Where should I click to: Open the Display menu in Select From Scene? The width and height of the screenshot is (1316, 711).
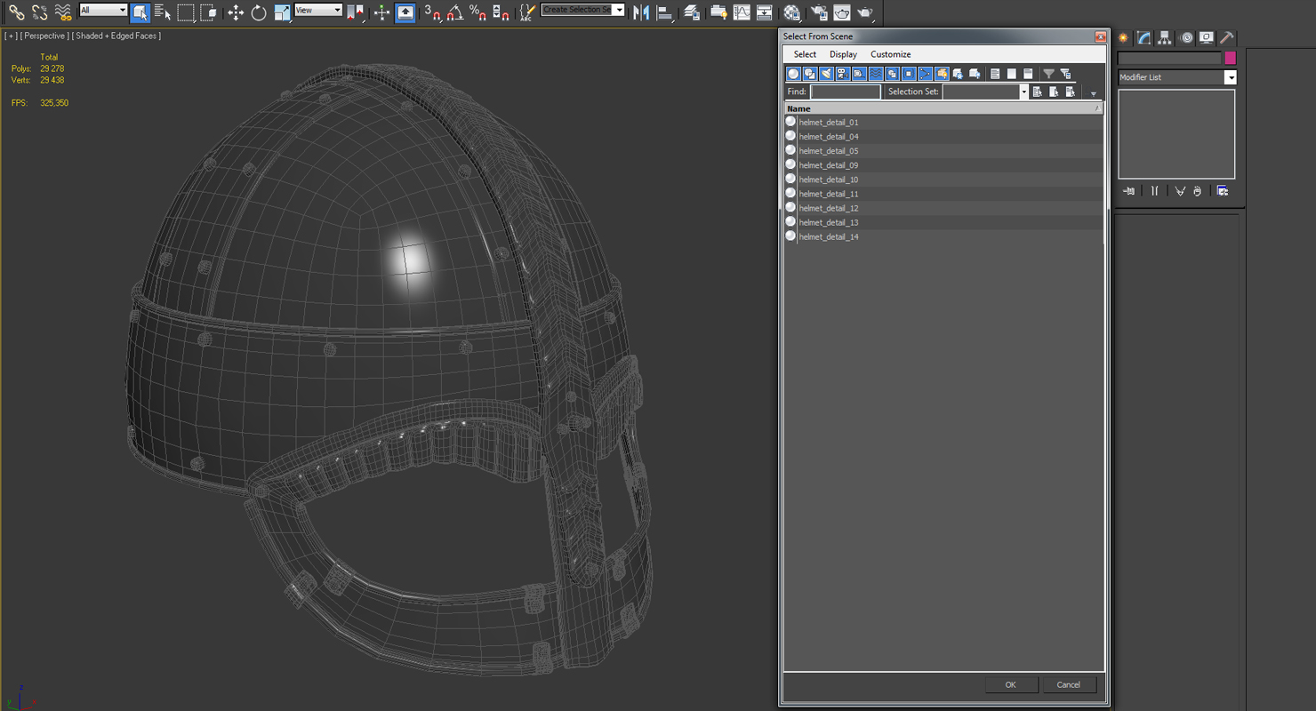[843, 54]
